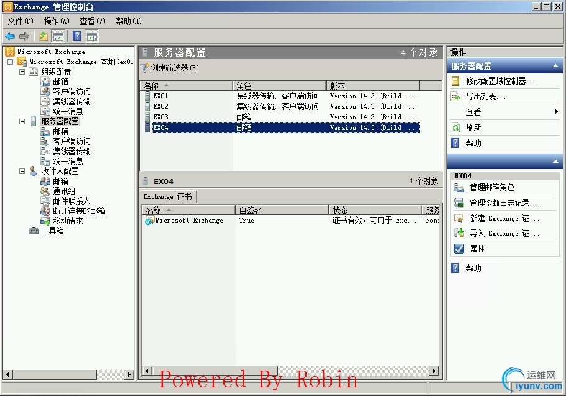This screenshot has width=566, height=396.
Task: Select server row EX02
Action: 282,106
